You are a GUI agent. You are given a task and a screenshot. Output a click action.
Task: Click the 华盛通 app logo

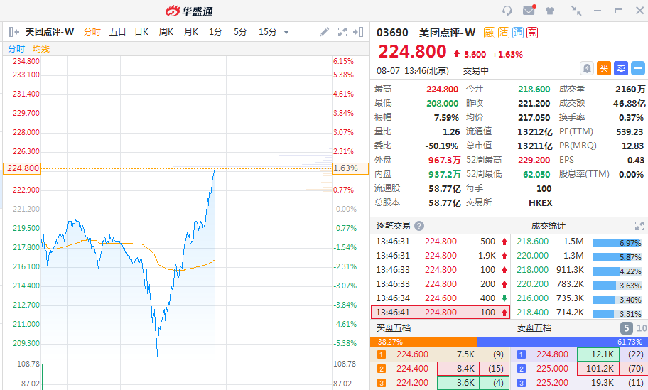(189, 11)
